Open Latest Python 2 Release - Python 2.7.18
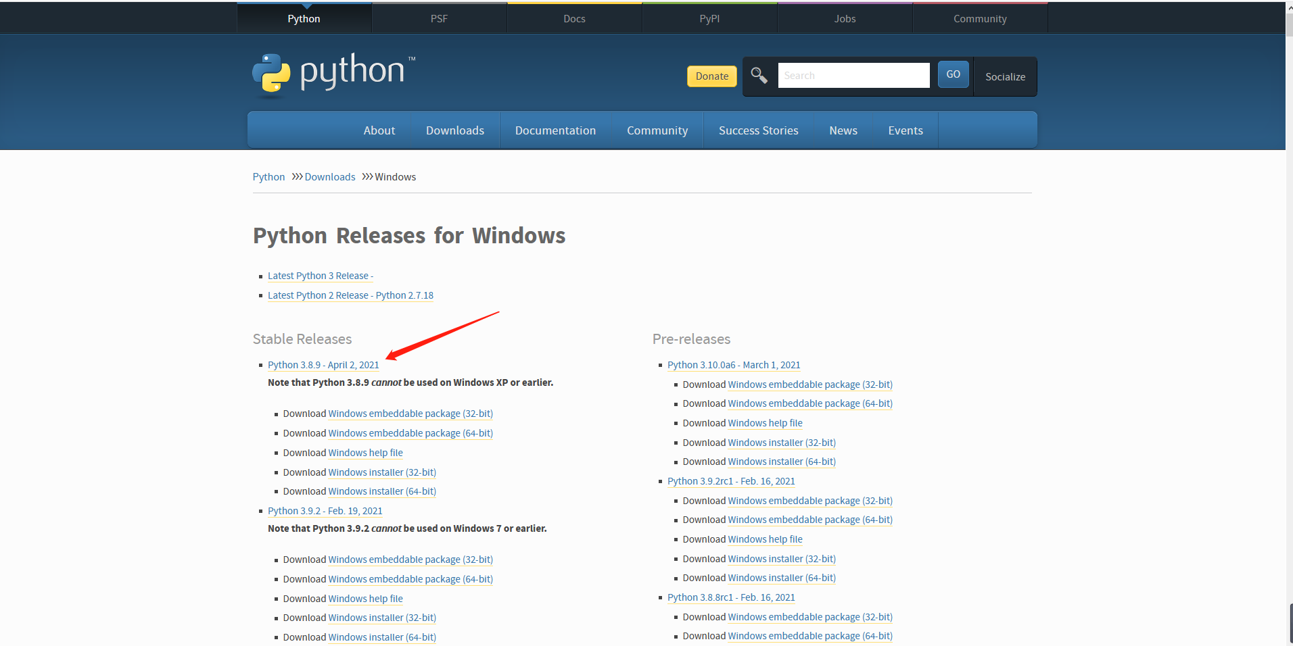The width and height of the screenshot is (1293, 646). [350, 295]
